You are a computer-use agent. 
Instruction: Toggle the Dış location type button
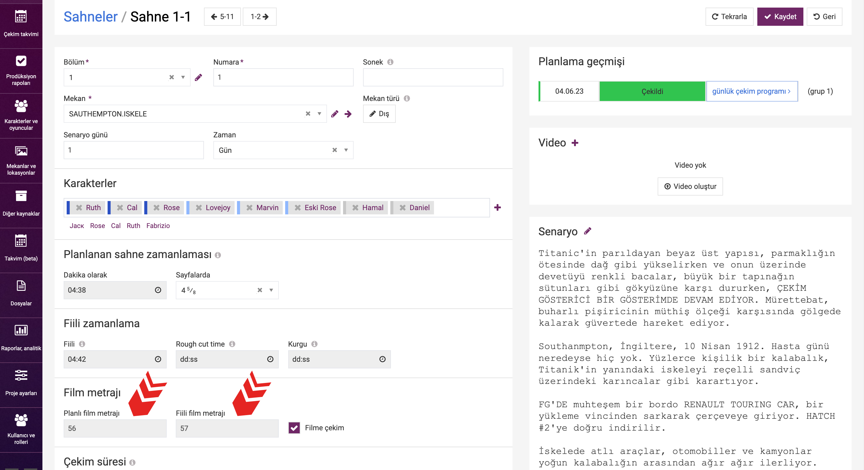click(379, 114)
